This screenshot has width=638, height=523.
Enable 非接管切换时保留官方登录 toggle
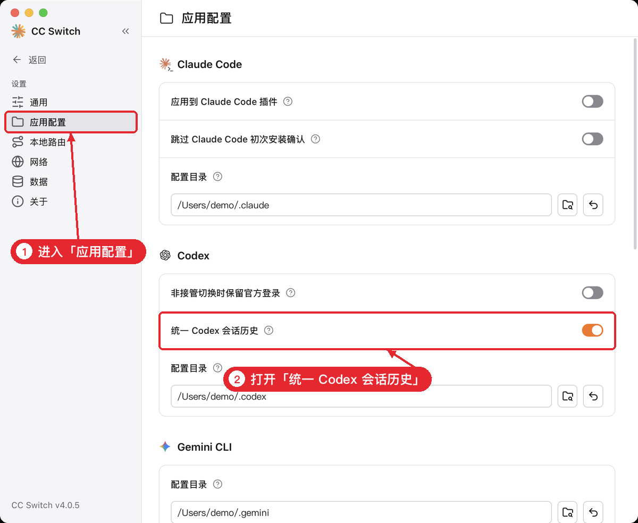click(x=592, y=293)
